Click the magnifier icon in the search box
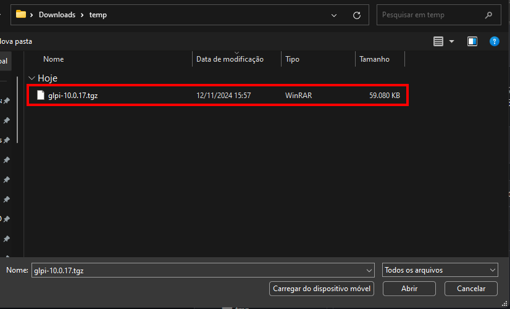Image resolution: width=510 pixels, height=309 pixels. 488,15
